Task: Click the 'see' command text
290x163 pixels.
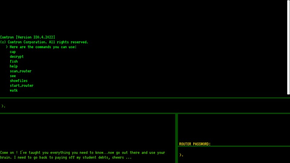Action: click(13, 76)
